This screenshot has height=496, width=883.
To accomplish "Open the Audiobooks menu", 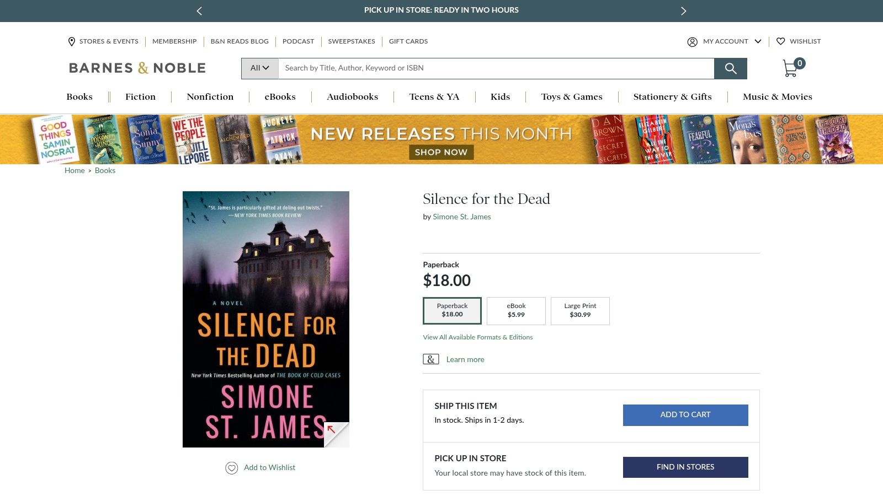I will [x=353, y=97].
